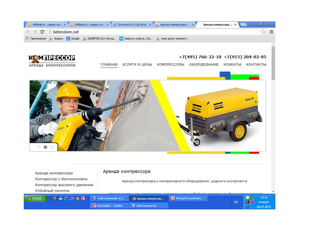Open Компрессор высокого давления link
Viewport: 317px width, 237px height.
64,185
